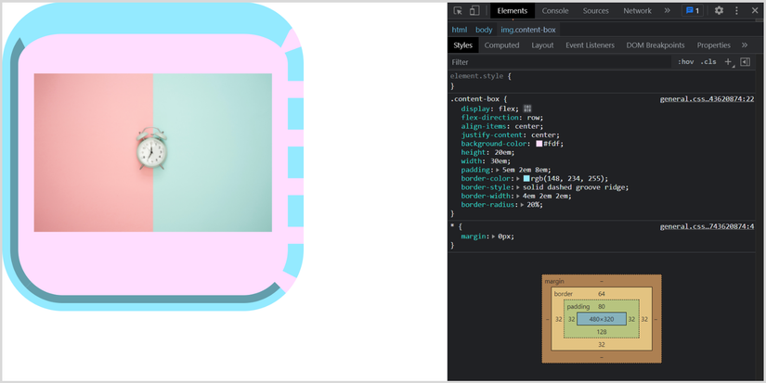The image size is (766, 383).
Task: Click padding bottom value 128 in box model
Action: (x=602, y=332)
